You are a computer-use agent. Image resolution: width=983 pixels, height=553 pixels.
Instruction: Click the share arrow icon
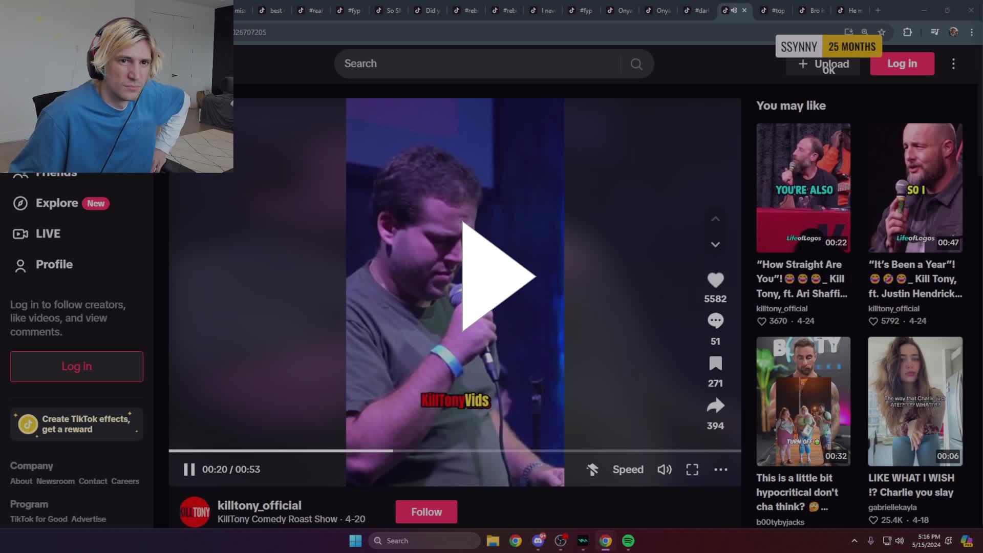pos(715,406)
